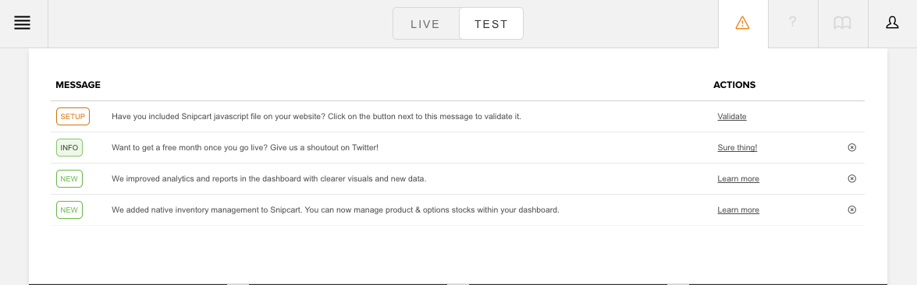
Task: Click the Sure thing! link
Action: pos(737,147)
